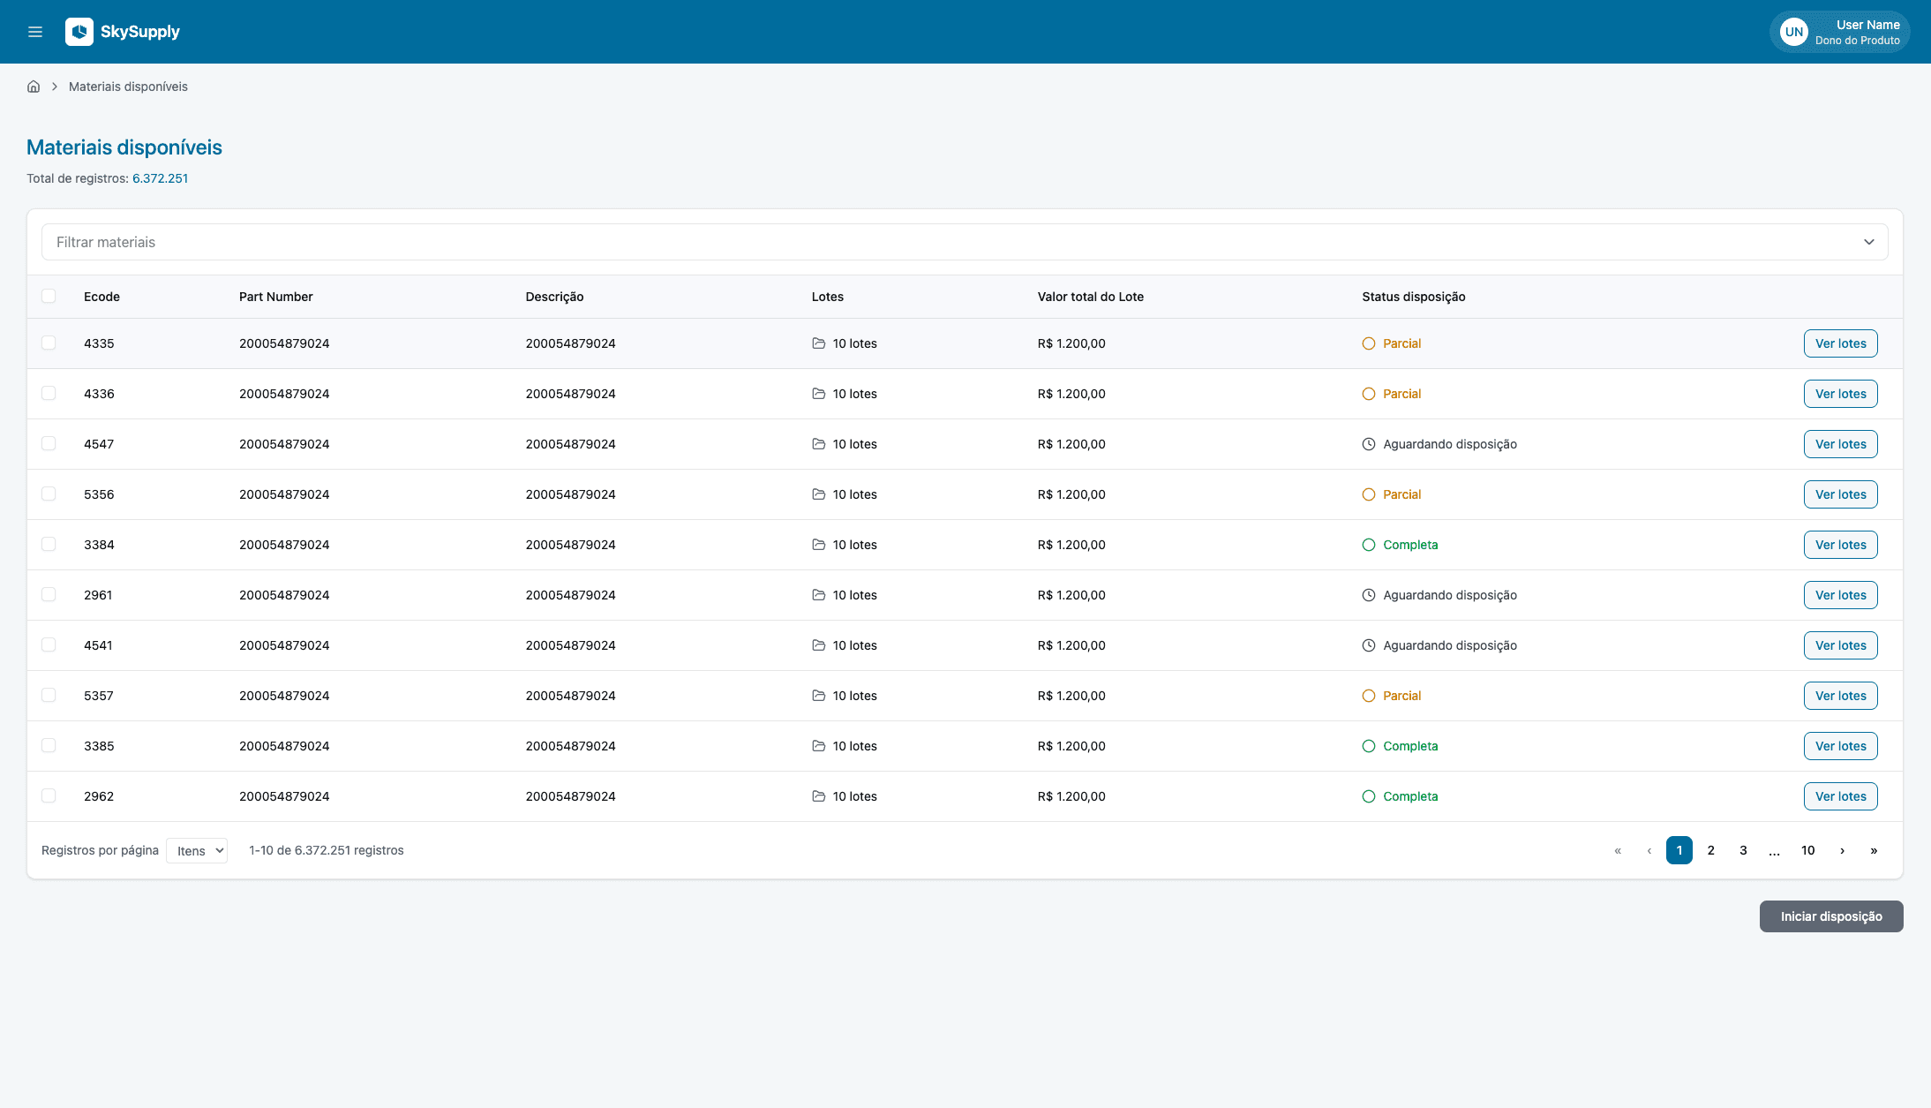Click the UN user avatar
This screenshot has width=1931, height=1108.
[x=1793, y=32]
